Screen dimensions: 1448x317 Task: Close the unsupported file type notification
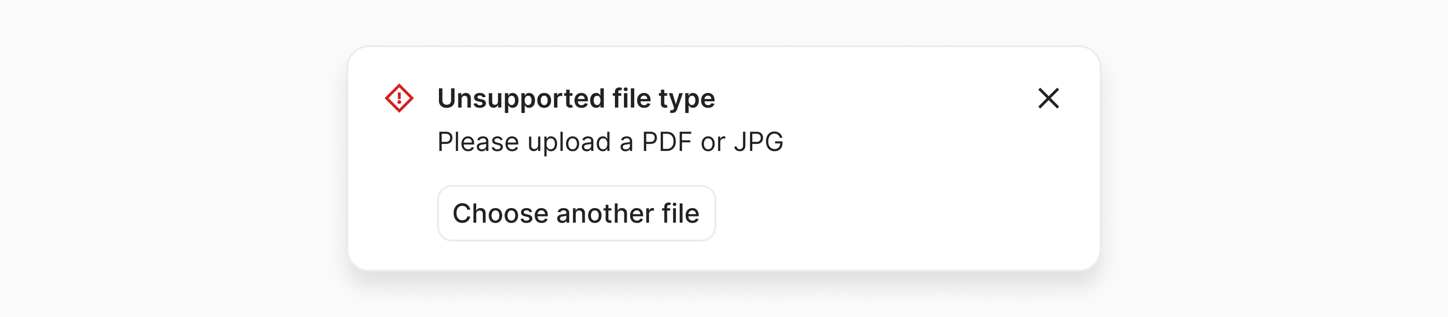(x=1048, y=99)
